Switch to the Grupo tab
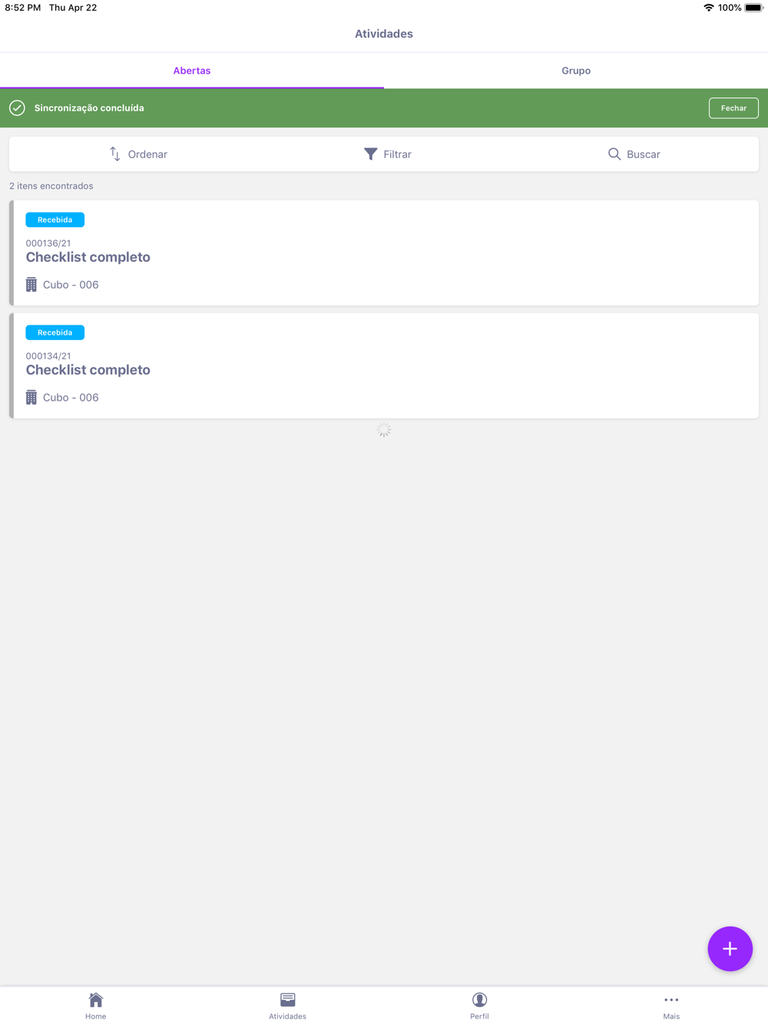The height and width of the screenshot is (1024, 768). [576, 71]
